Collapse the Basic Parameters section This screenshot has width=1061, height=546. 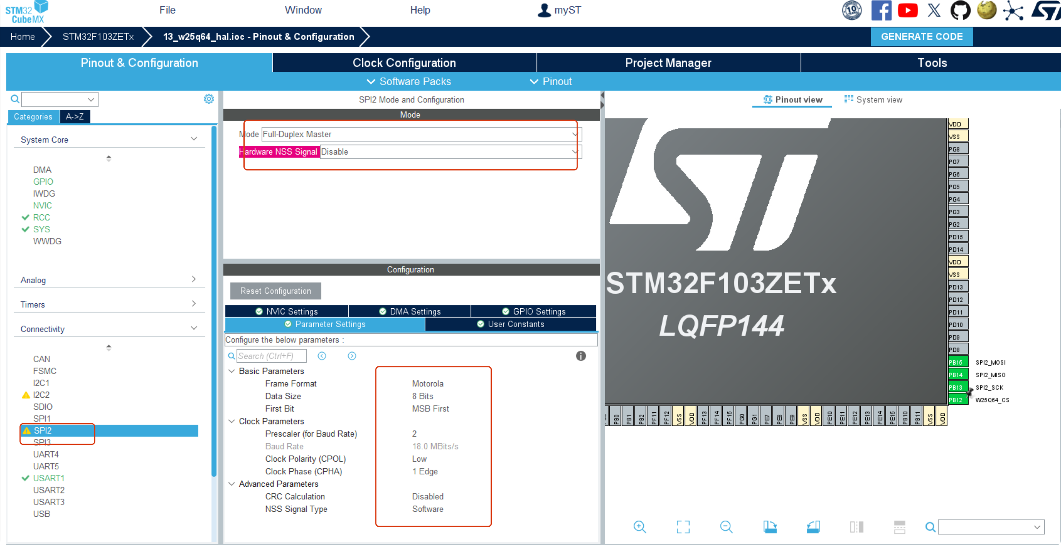click(x=232, y=371)
